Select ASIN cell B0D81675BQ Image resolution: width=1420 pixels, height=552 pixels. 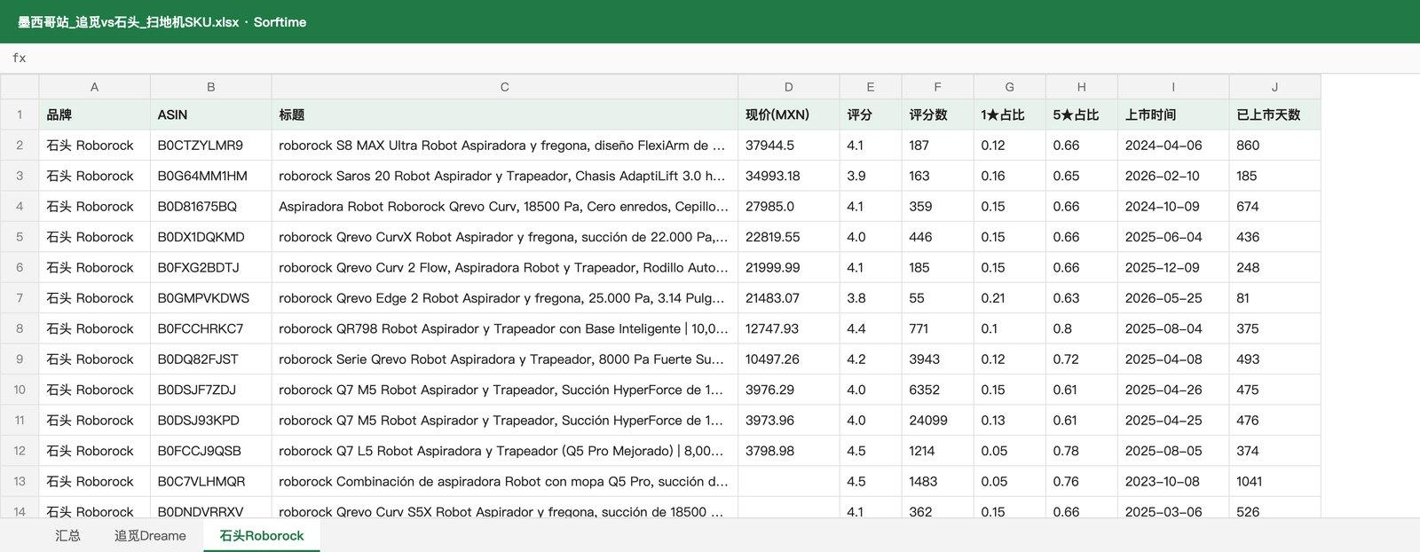point(210,207)
